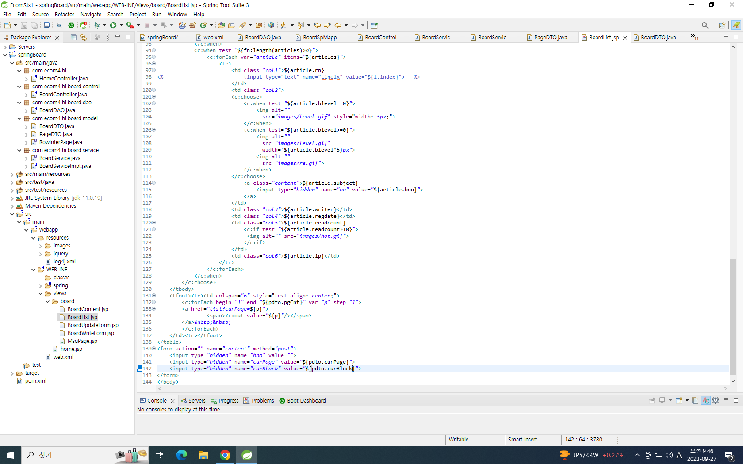The width and height of the screenshot is (743, 464).
Task: Click the New Java Class green icon
Action: [x=203, y=25]
